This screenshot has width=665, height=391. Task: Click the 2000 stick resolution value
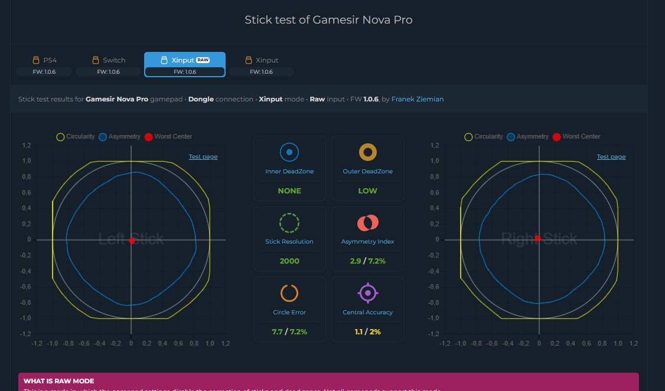point(289,261)
